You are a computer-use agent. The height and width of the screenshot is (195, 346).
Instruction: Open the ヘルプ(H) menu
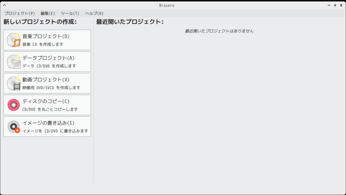coord(94,13)
